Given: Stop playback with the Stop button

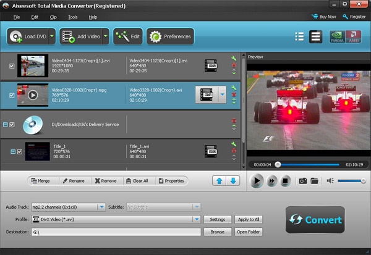Looking at the screenshot, I should tap(286, 181).
